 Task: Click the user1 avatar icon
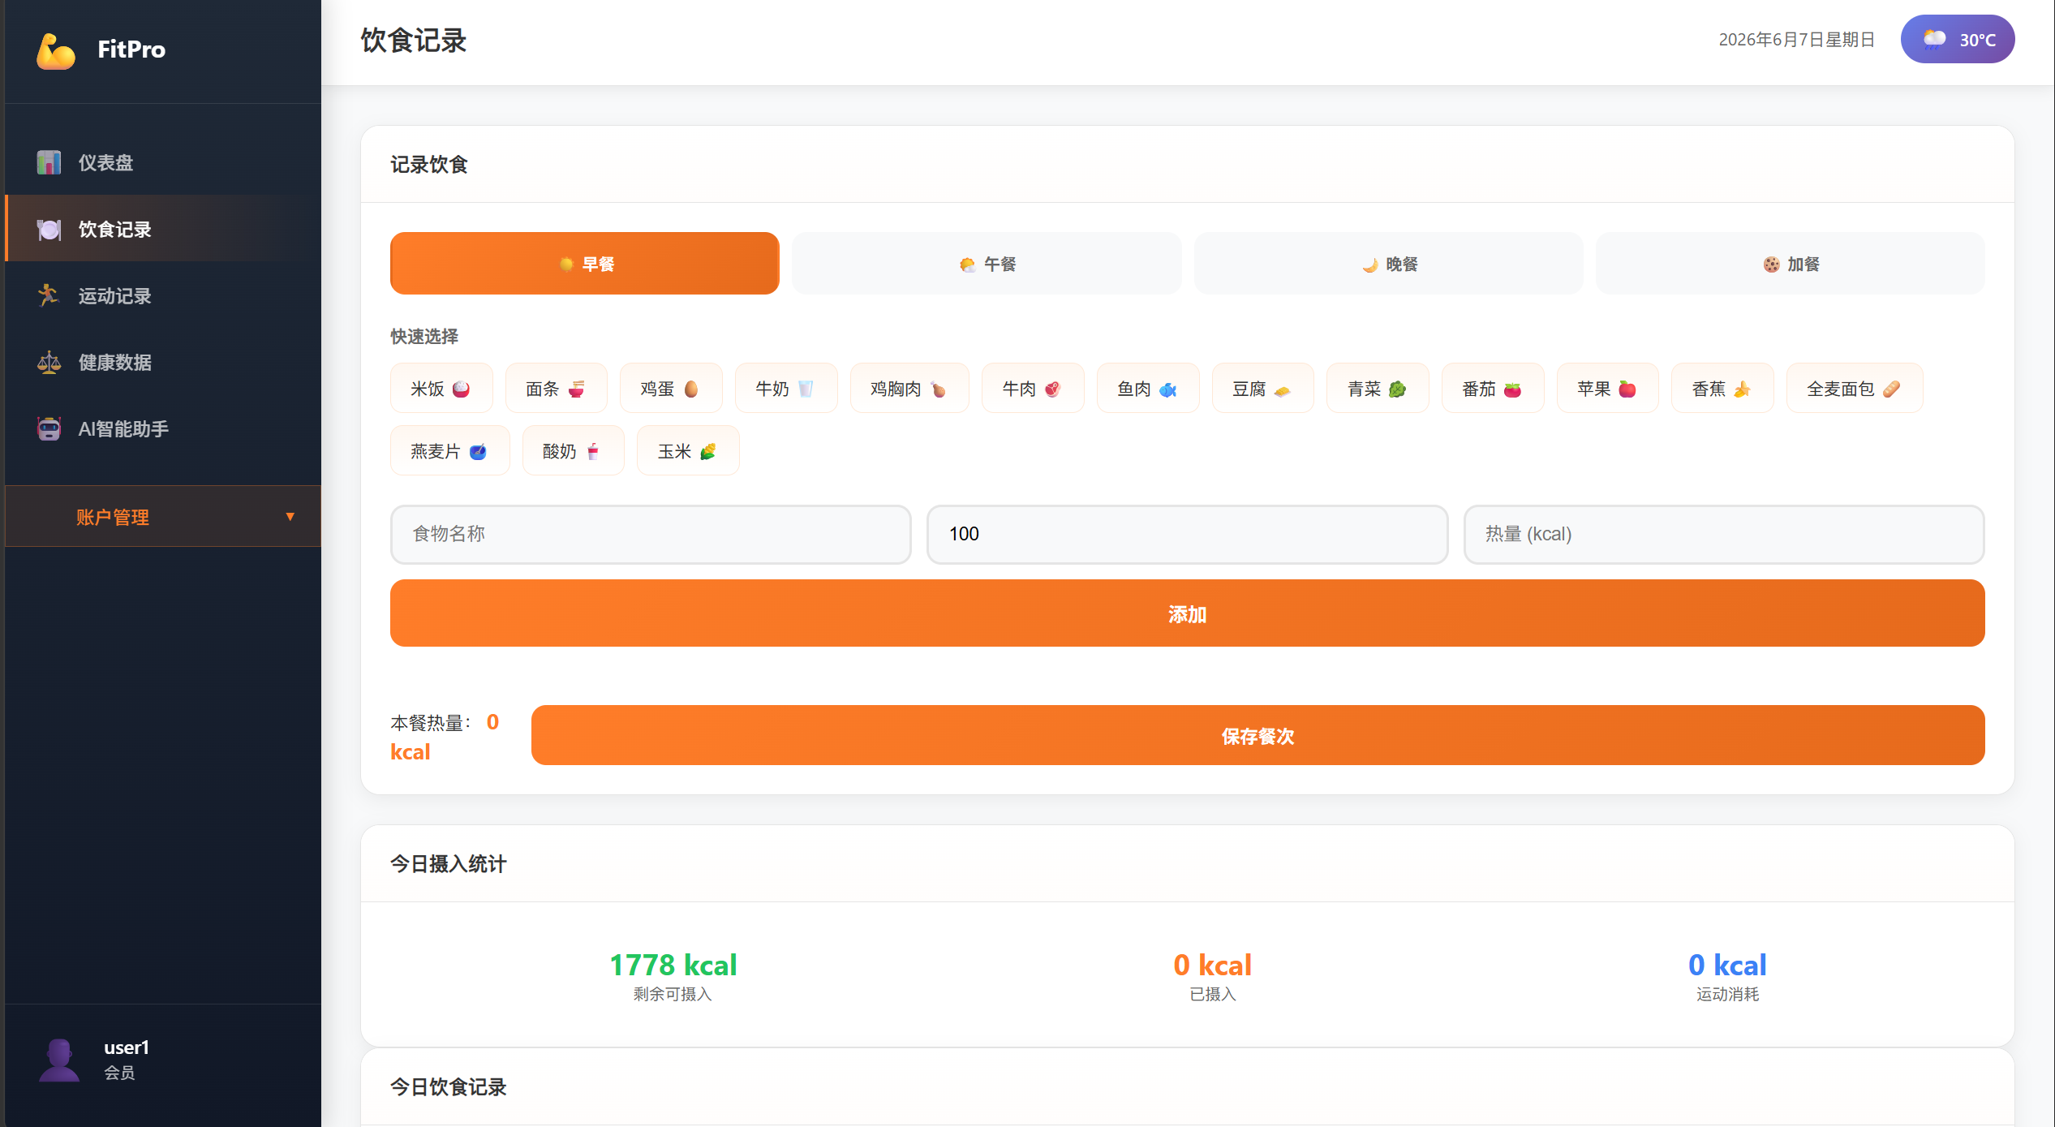click(x=59, y=1060)
